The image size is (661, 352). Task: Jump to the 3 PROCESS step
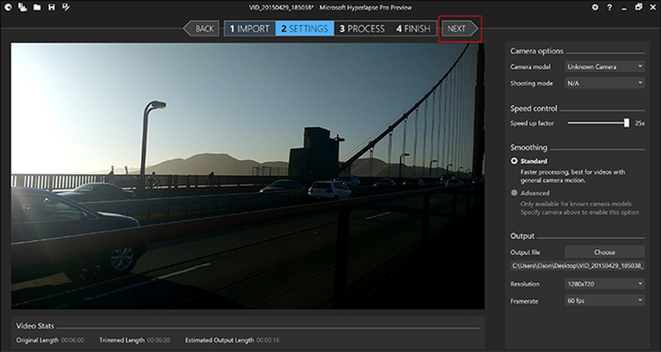tap(362, 29)
